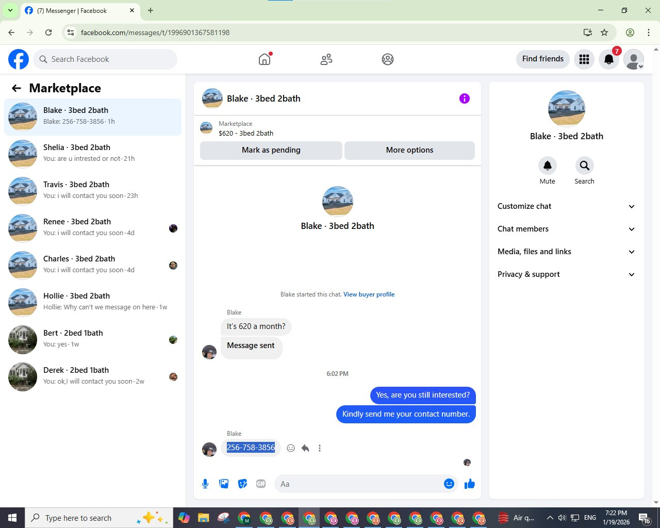Click Blake's avatar beside phone number message
The image size is (660, 528).
209,450
